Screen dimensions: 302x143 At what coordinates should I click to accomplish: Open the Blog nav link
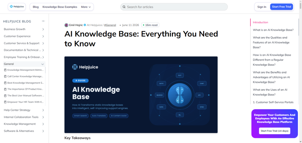tap(36, 7)
